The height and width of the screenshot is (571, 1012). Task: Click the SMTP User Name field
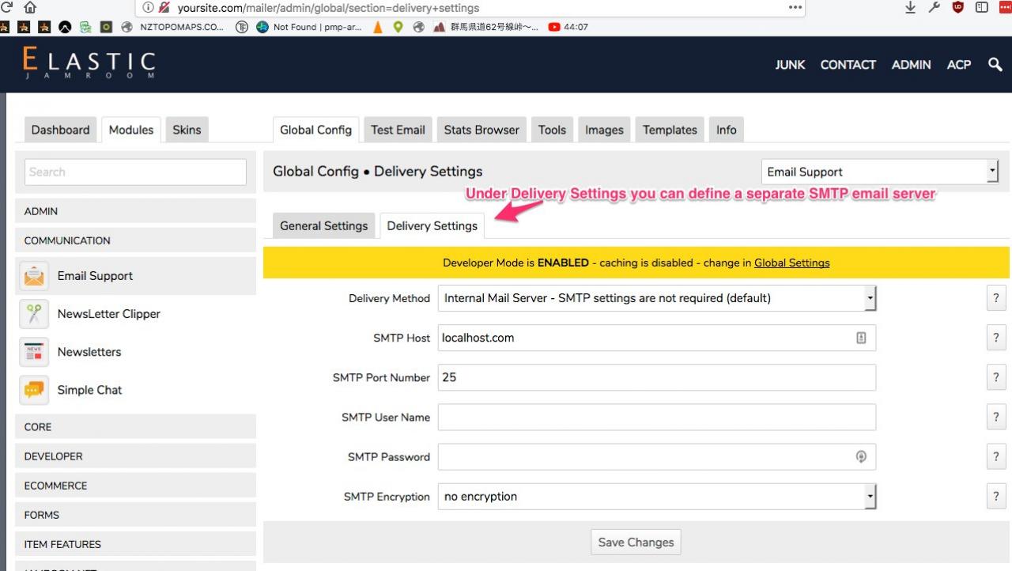click(656, 418)
